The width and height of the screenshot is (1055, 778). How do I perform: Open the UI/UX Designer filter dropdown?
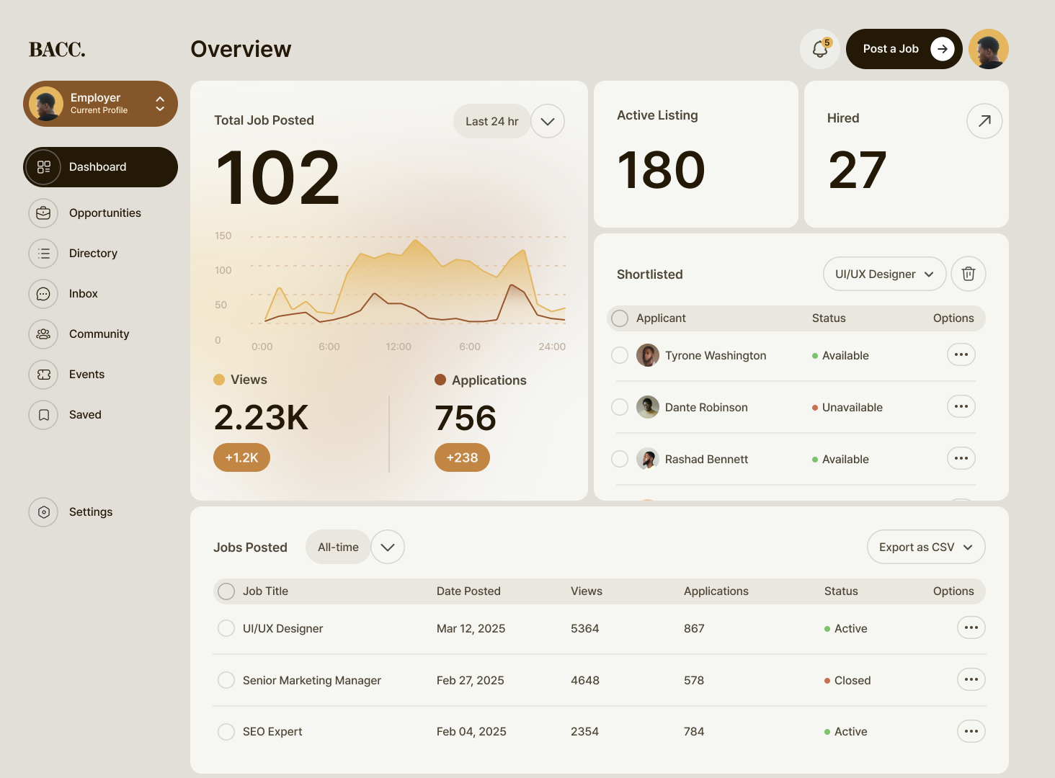(884, 274)
